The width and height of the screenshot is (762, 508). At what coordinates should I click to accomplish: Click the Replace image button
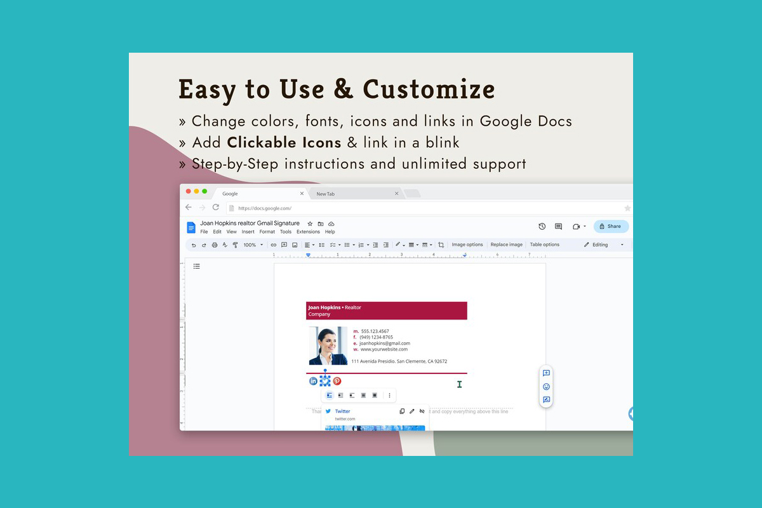[x=507, y=244]
